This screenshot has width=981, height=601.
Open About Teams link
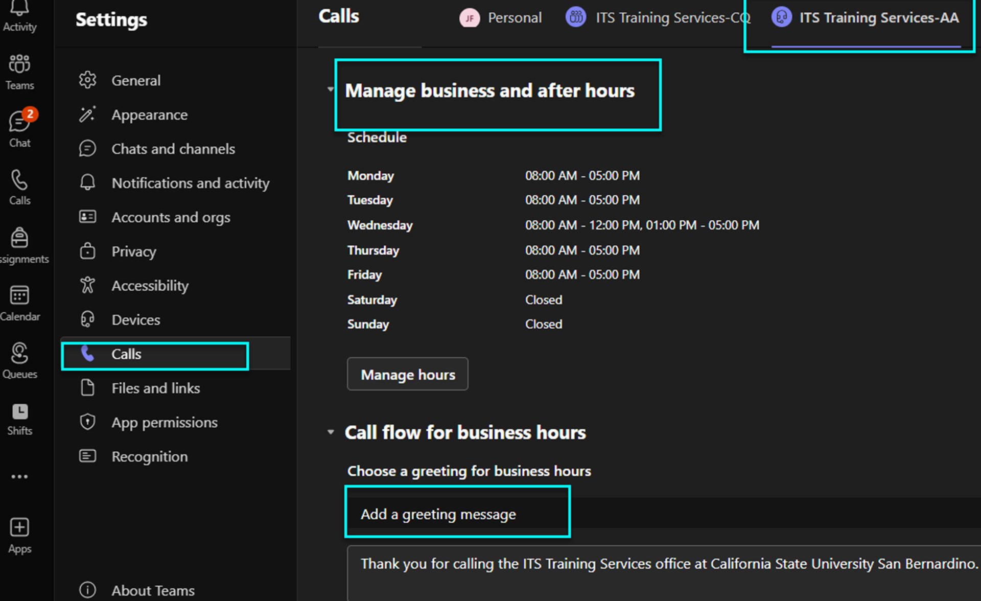point(153,590)
